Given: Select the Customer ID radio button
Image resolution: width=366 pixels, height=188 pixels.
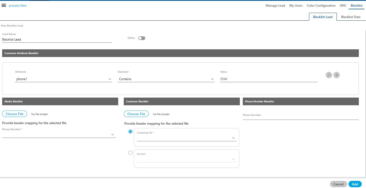Looking at the screenshot, I should [130, 132].
